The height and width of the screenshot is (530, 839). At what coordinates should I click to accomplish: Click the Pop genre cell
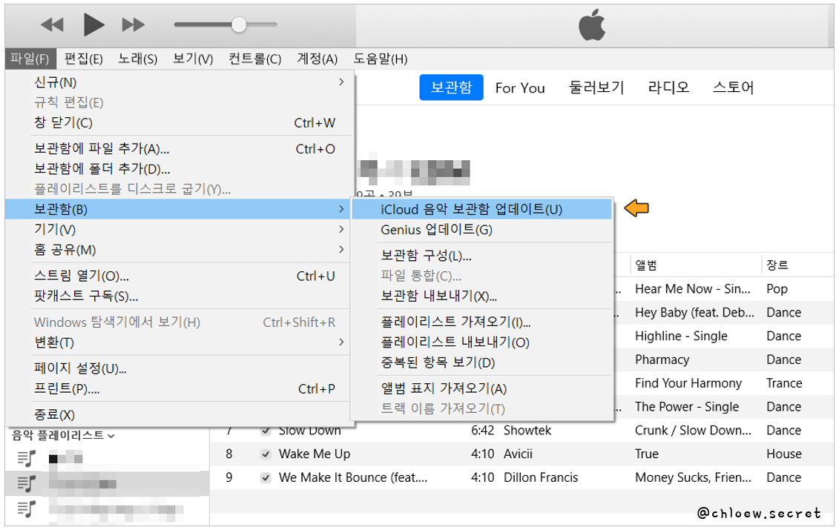coord(777,289)
